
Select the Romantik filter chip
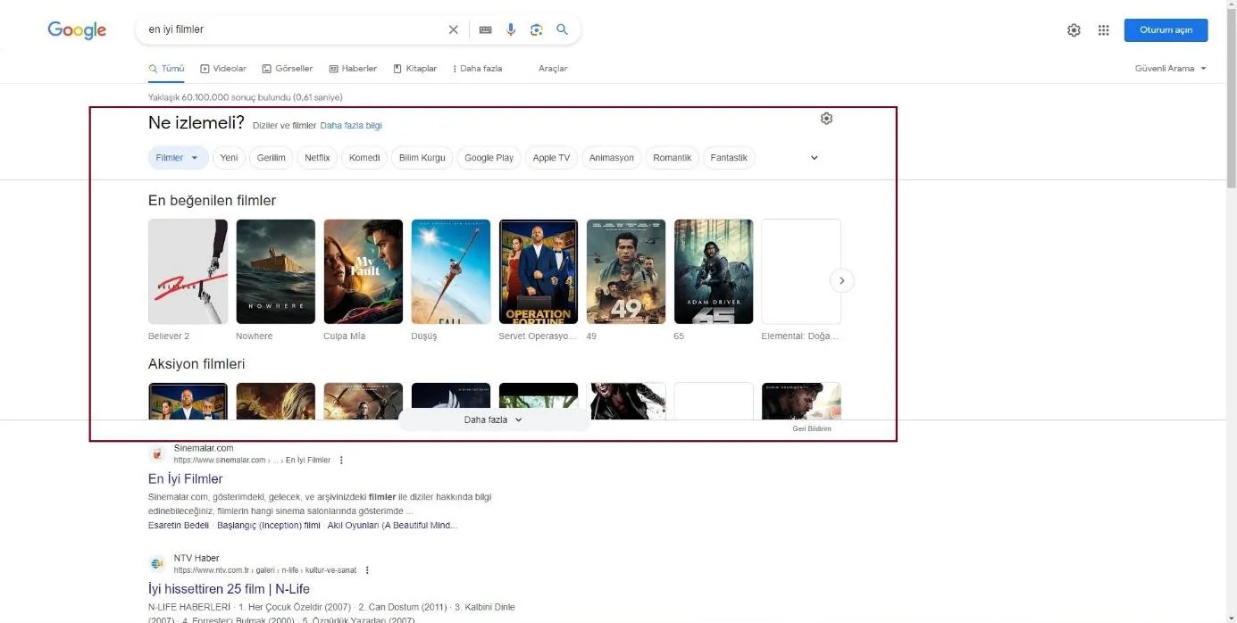coord(672,158)
